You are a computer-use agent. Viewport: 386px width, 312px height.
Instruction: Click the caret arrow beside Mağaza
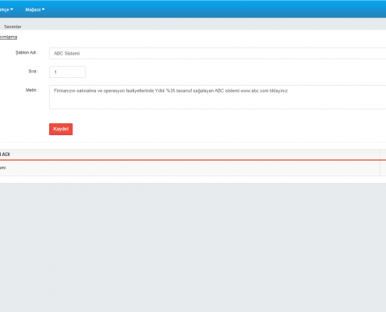(43, 9)
